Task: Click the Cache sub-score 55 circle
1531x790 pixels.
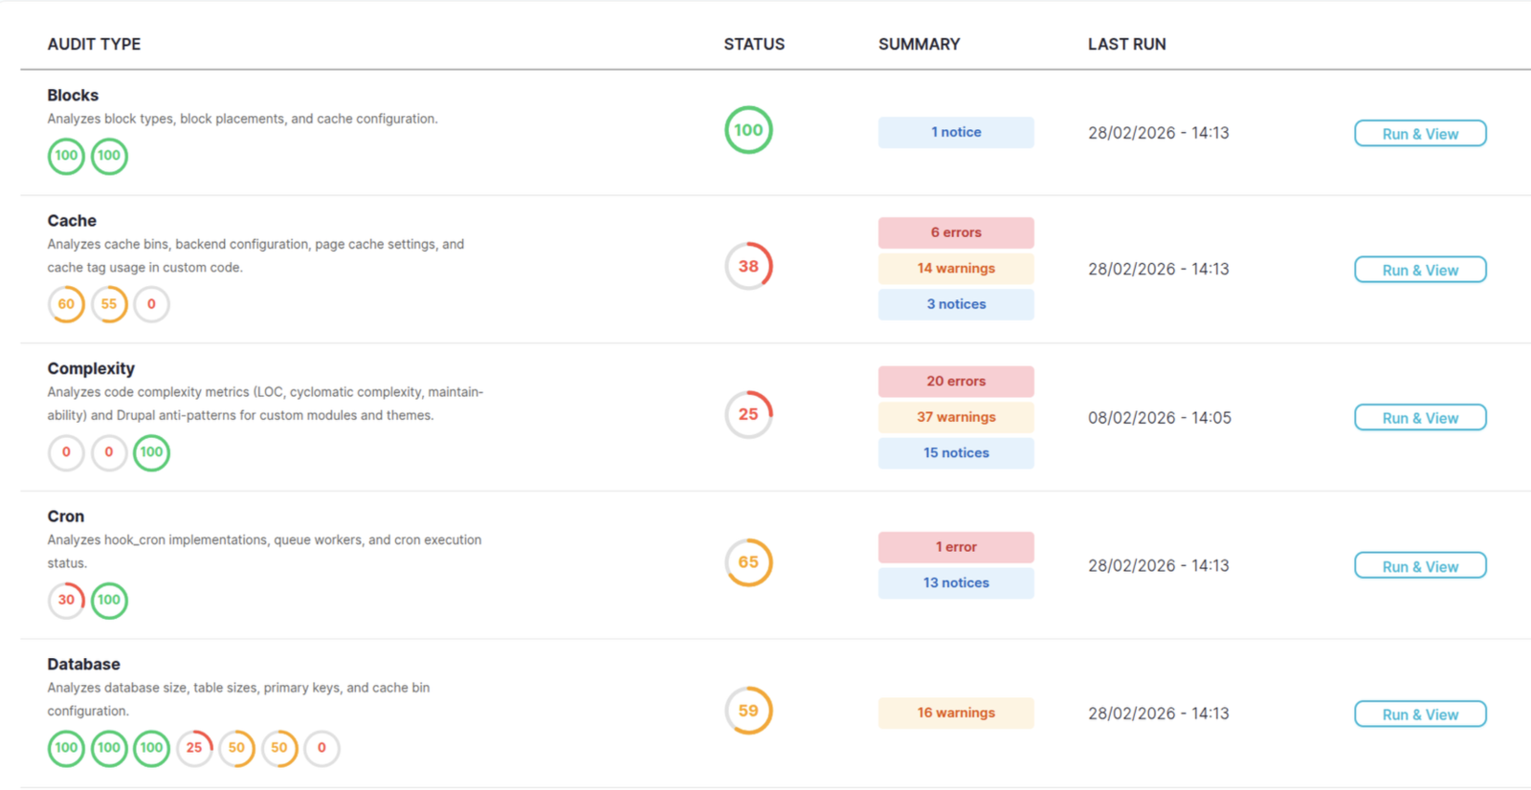Action: 109,304
